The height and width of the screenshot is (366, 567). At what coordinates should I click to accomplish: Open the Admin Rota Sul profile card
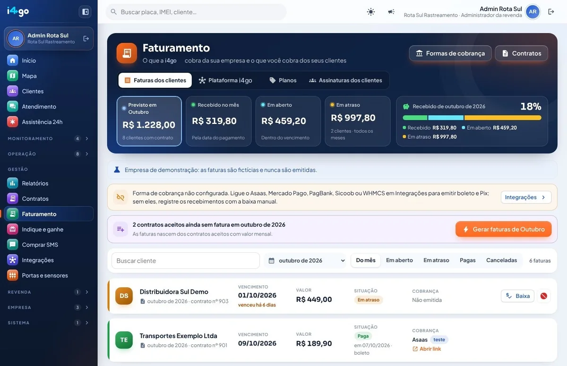pyautogui.click(x=49, y=39)
